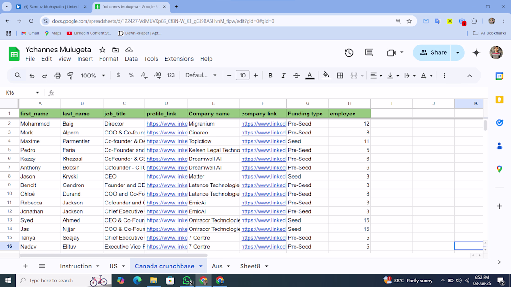Image resolution: width=511 pixels, height=287 pixels.
Task: Open the font family dropdown
Action: click(x=201, y=75)
